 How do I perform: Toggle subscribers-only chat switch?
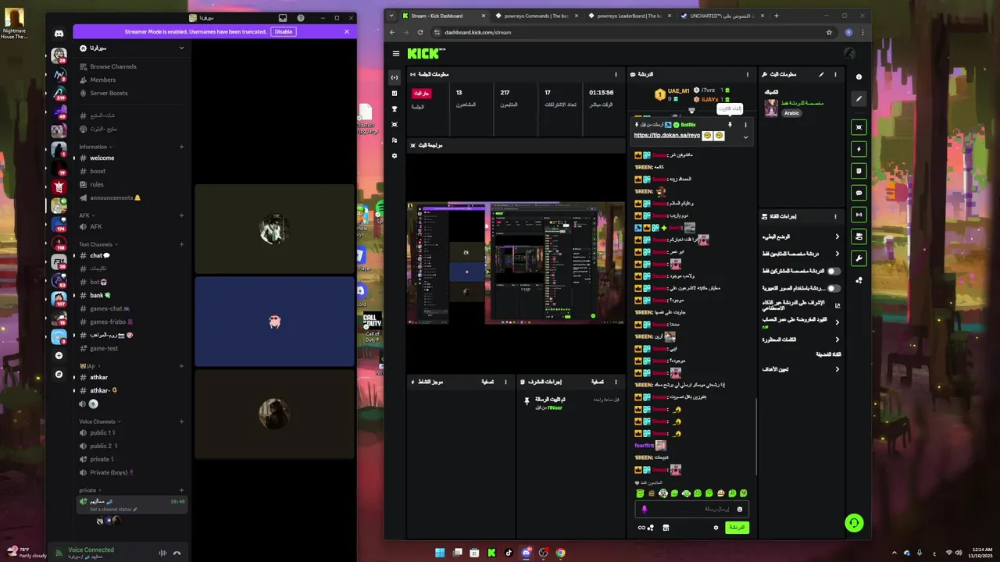click(x=834, y=271)
